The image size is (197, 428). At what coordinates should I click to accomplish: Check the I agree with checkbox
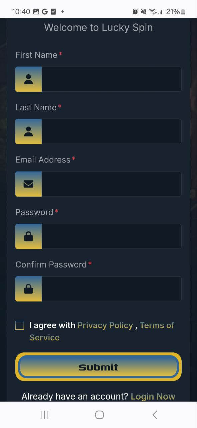[20, 325]
